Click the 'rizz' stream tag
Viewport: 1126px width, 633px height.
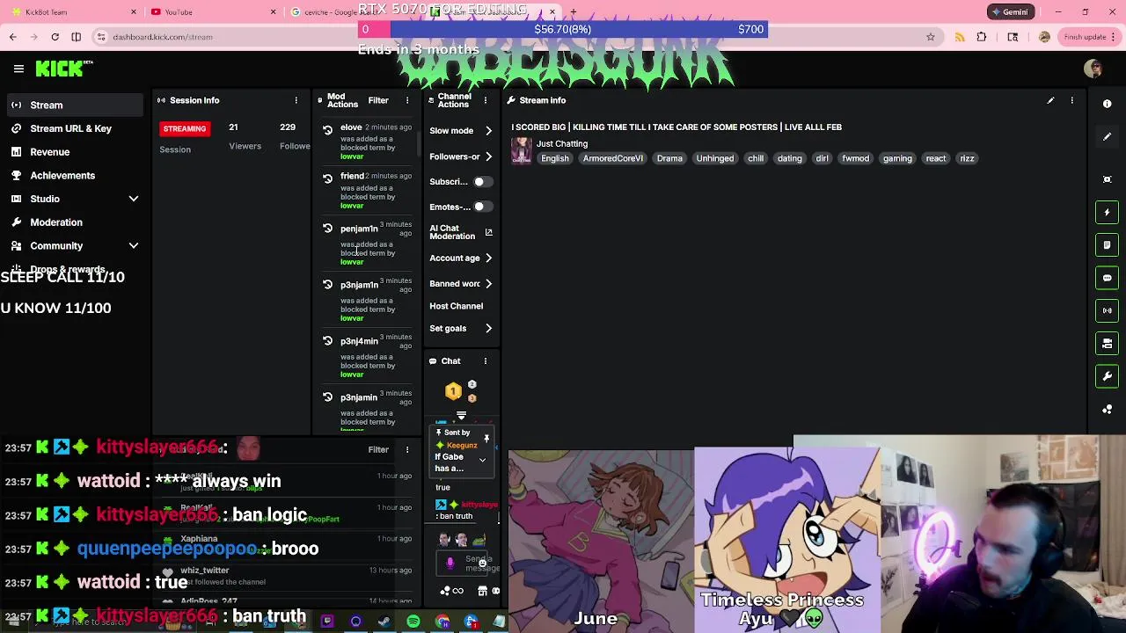(x=967, y=158)
